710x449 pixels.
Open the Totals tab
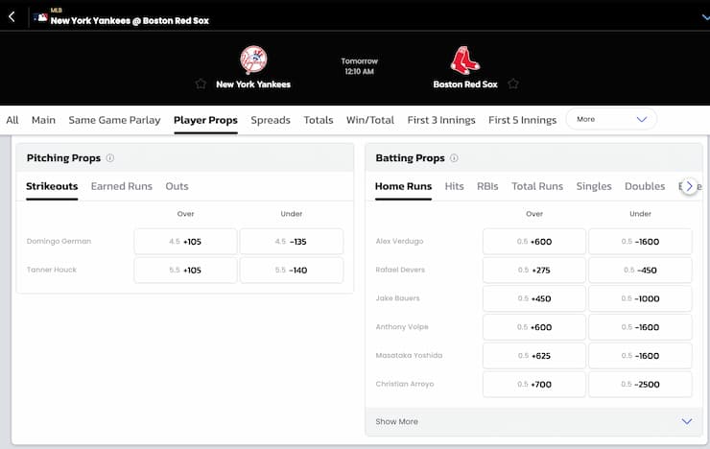point(319,120)
